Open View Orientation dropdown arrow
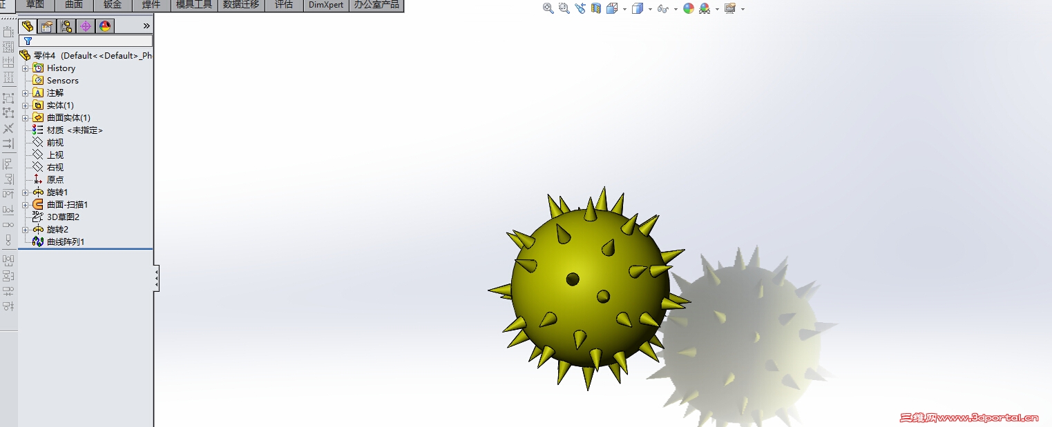Viewport: 1052px width, 427px height. (624, 9)
